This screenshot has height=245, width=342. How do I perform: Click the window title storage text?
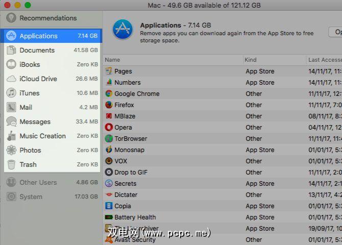204,5
